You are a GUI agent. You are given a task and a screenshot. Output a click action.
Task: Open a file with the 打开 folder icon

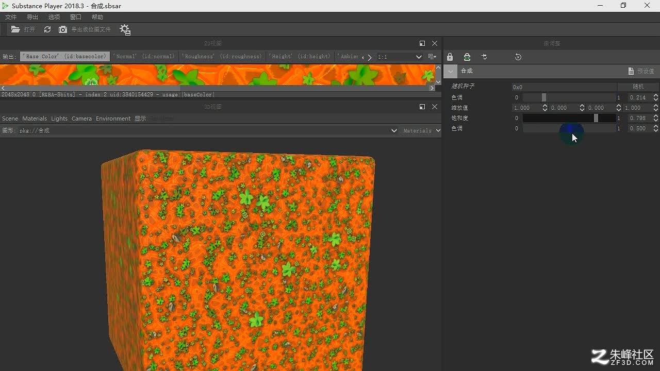(15, 29)
